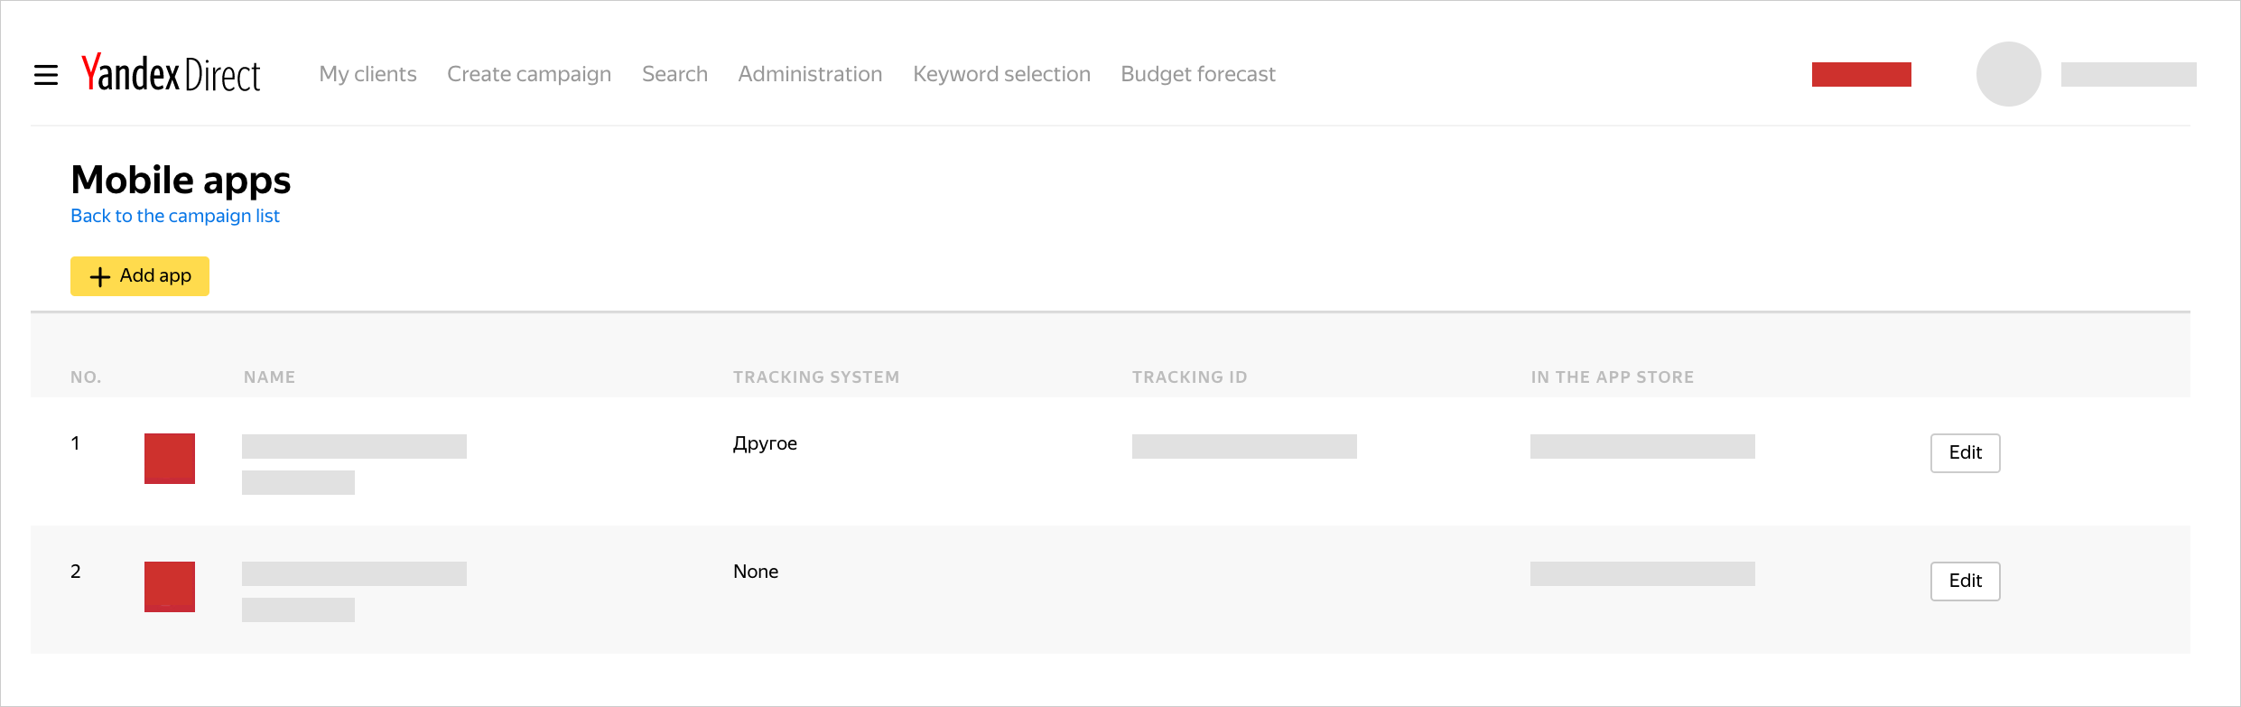
Task: Open Create campaign menu item
Action: [529, 74]
